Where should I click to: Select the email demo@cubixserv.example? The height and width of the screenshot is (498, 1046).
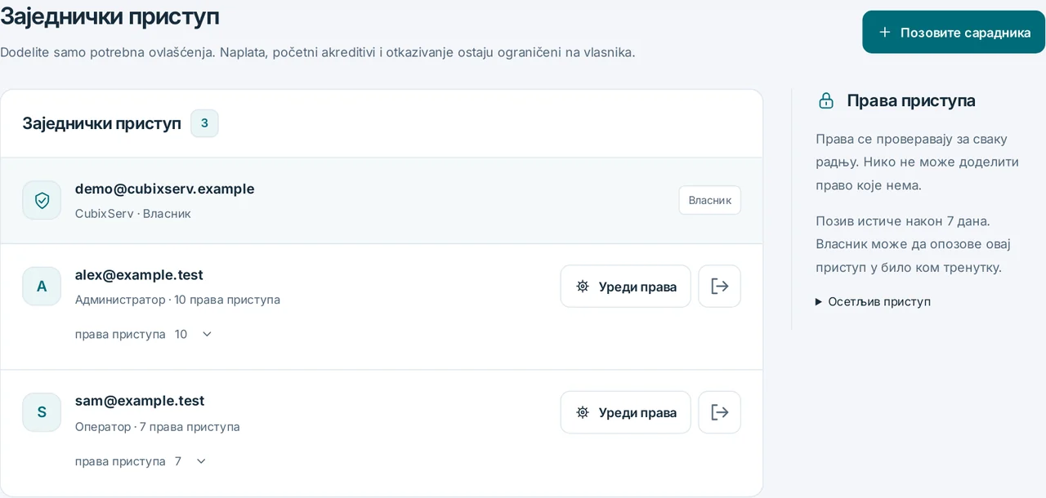coord(164,189)
